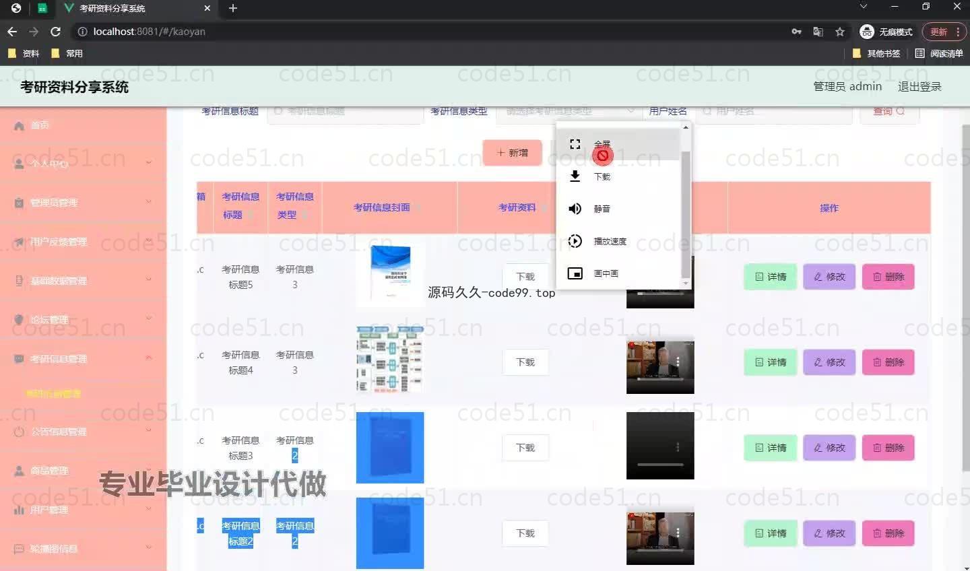Open the three-dot menu on 标题4 video

pos(678,362)
